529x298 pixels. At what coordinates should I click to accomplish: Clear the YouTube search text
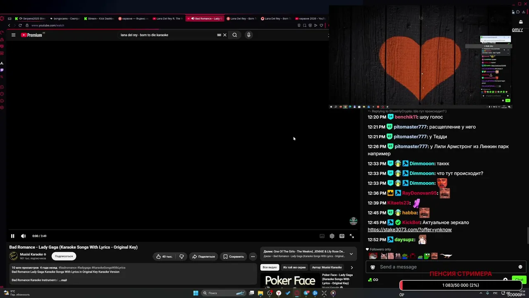225,35
